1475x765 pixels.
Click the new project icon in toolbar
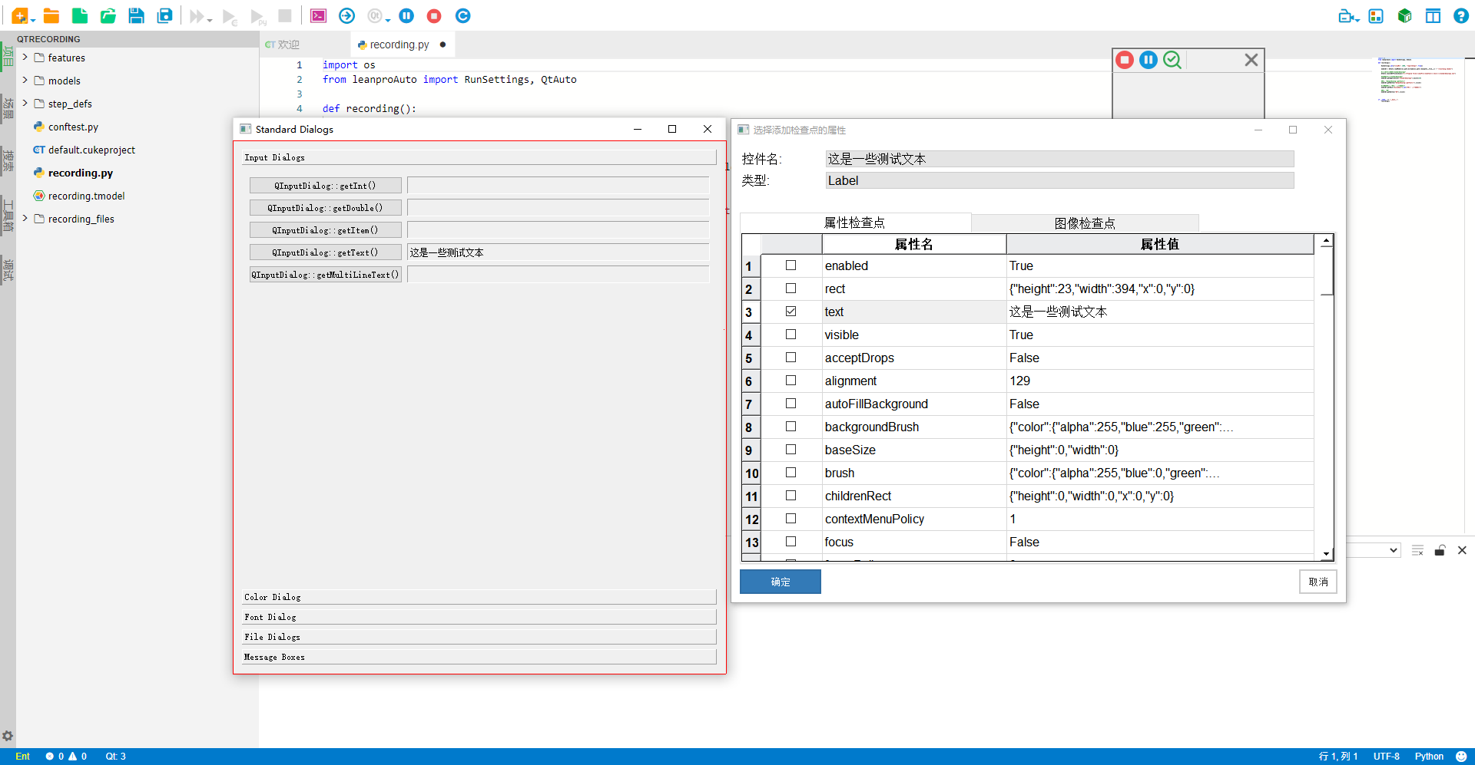click(x=20, y=16)
